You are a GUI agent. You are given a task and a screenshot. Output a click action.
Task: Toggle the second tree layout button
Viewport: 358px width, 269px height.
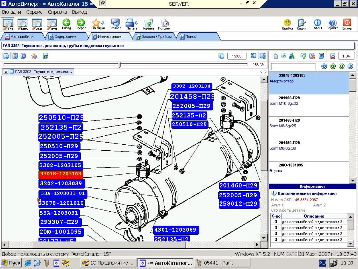coord(263,56)
